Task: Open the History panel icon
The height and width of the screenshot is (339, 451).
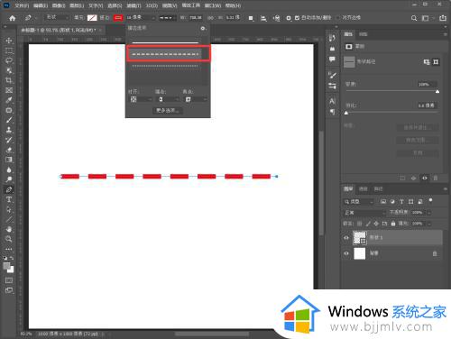Action: [332, 38]
